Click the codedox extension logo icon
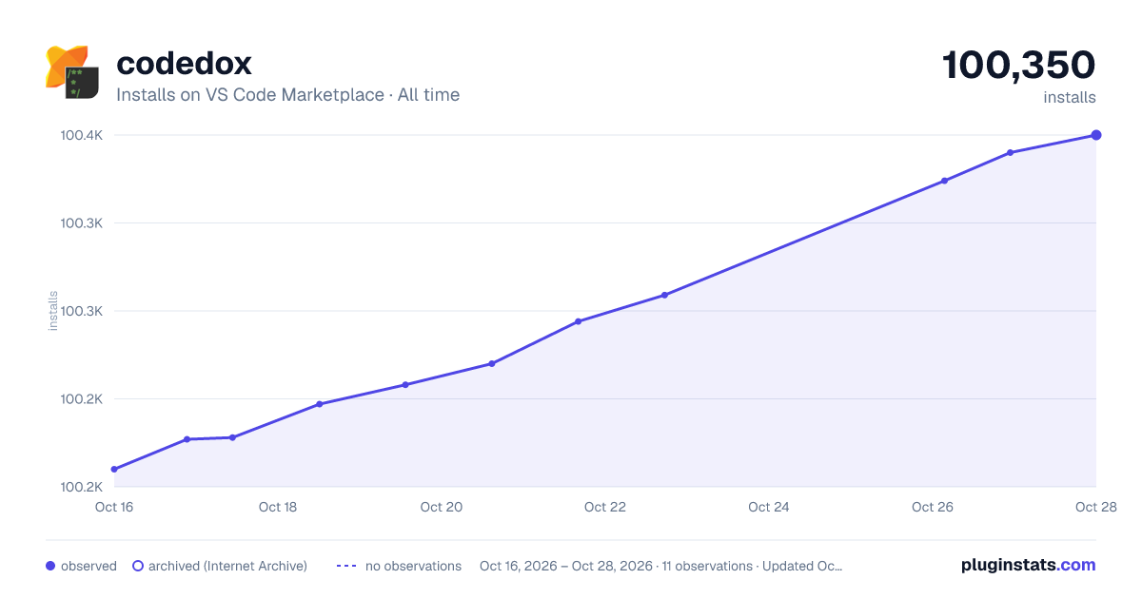 [x=72, y=72]
